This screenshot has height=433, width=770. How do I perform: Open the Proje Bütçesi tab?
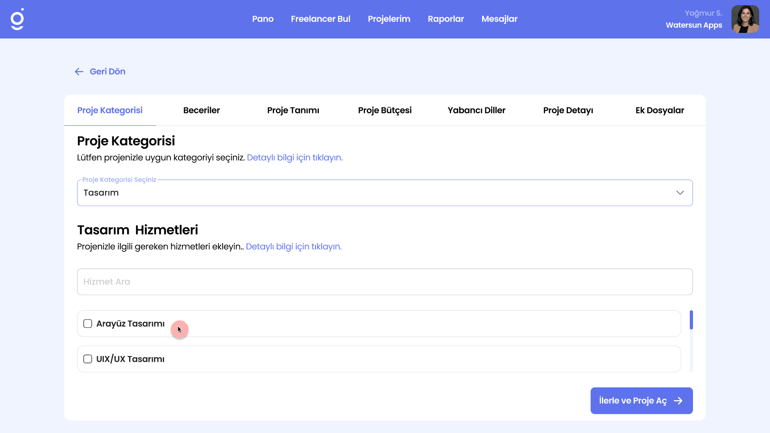385,110
